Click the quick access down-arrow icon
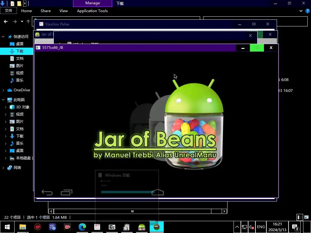This screenshot has height=233, width=311. tap(2, 3)
